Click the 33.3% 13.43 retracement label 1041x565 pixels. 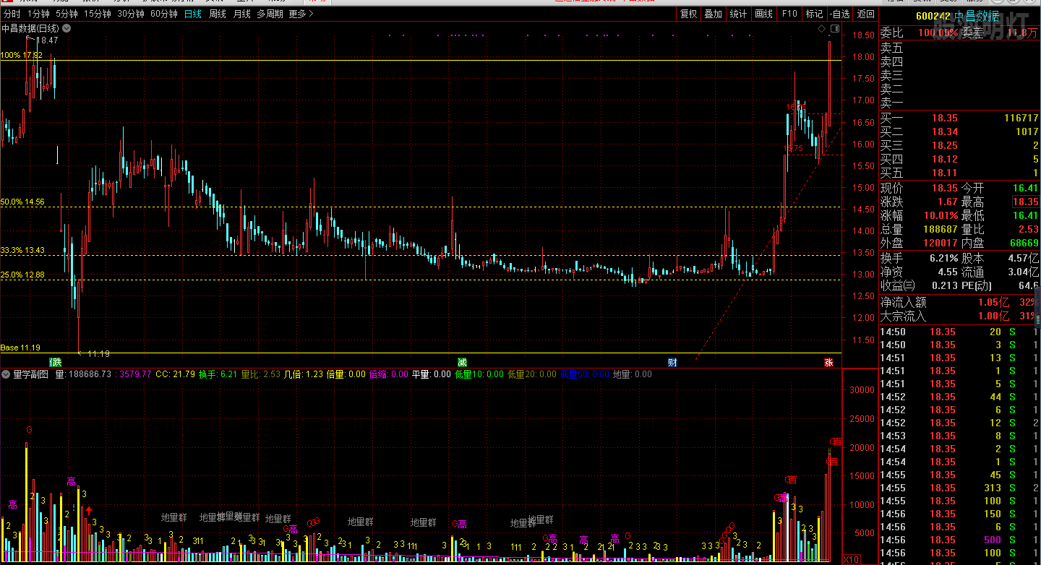coord(23,250)
